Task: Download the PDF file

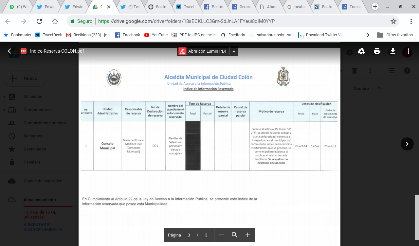Action: (393, 51)
